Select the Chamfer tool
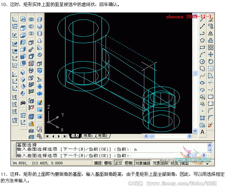This screenshot has width=226, height=189. [x=211, y=111]
